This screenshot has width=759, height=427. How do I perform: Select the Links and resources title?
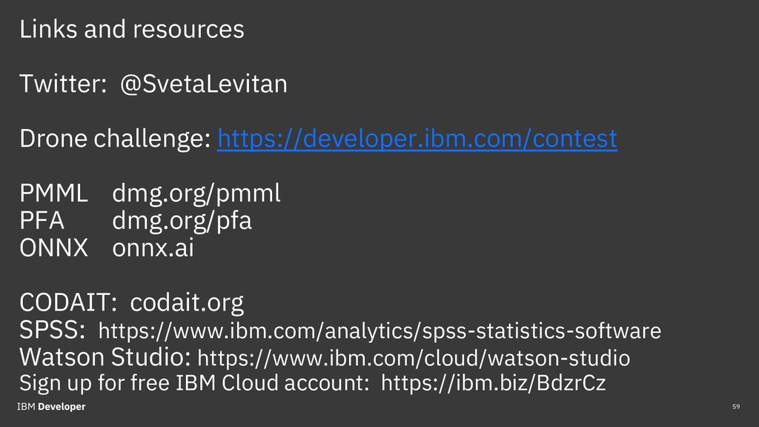coord(132,29)
